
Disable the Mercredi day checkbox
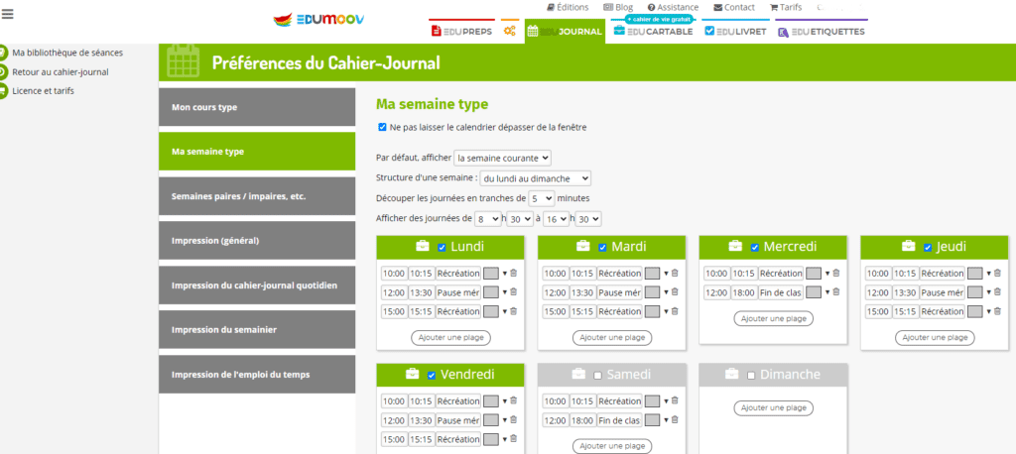pos(755,247)
